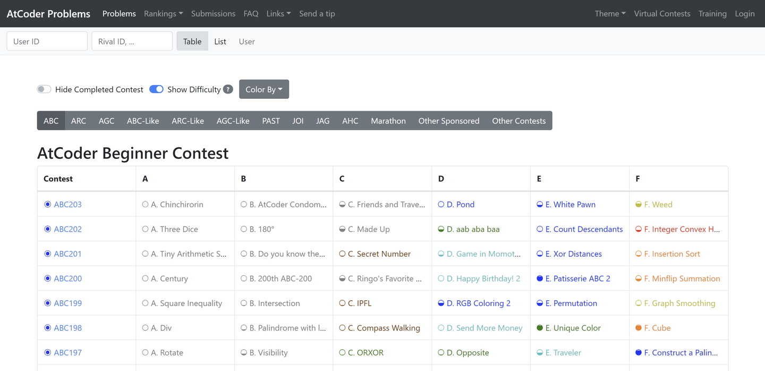Click the circle icon next to ABC203
Image resolution: width=765 pixels, height=371 pixels.
[x=48, y=205]
